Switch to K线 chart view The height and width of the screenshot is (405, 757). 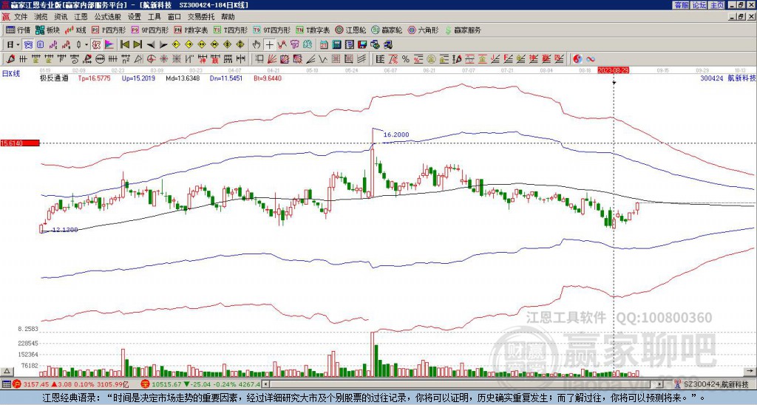pos(75,30)
